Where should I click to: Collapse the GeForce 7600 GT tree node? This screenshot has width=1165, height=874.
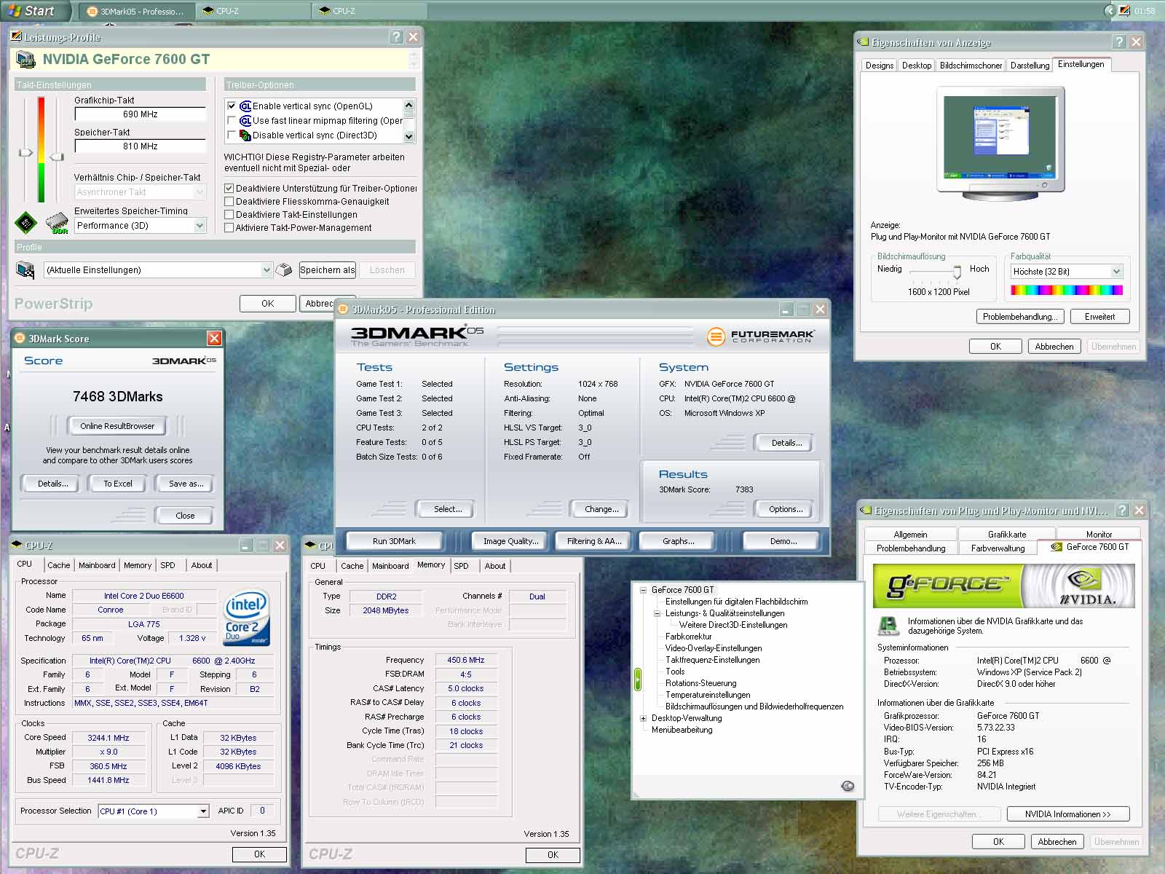click(x=643, y=590)
